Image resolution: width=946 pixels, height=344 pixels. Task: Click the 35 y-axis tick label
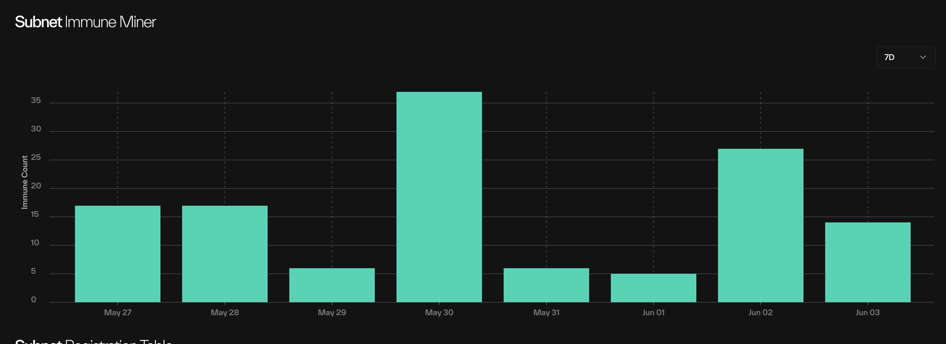tap(36, 101)
